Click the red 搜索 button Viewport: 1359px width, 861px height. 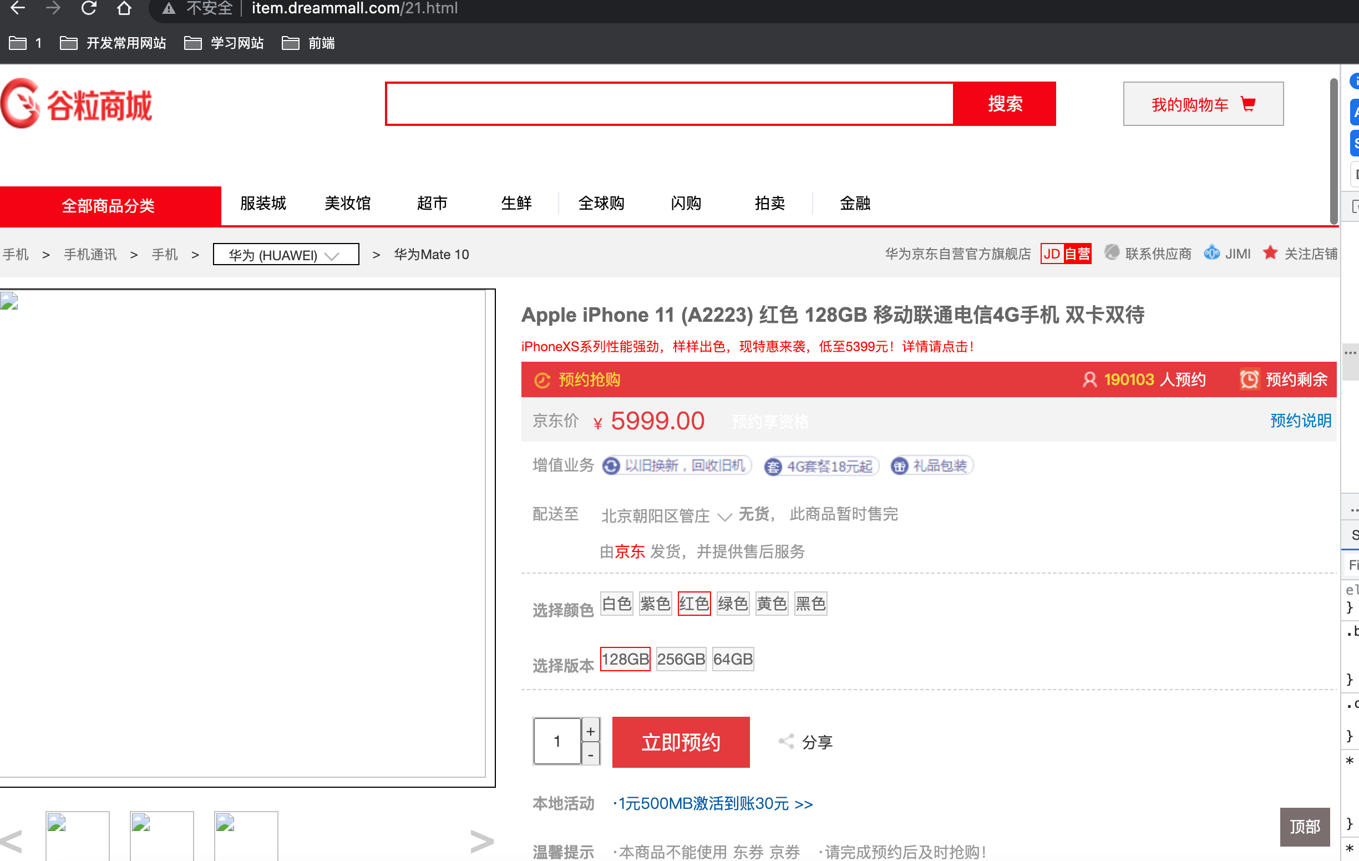coord(1005,103)
